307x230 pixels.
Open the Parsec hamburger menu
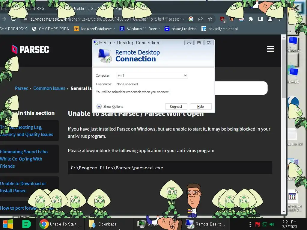[270, 49]
